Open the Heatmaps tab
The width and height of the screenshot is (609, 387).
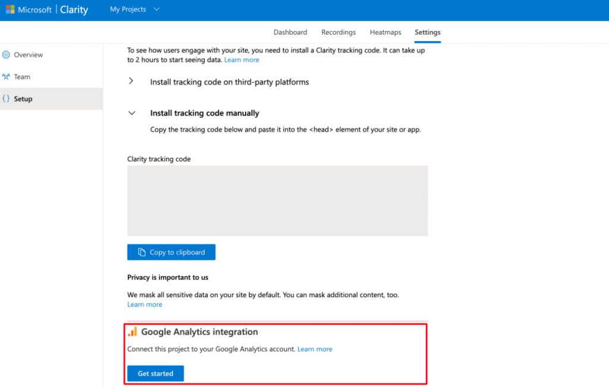click(385, 32)
